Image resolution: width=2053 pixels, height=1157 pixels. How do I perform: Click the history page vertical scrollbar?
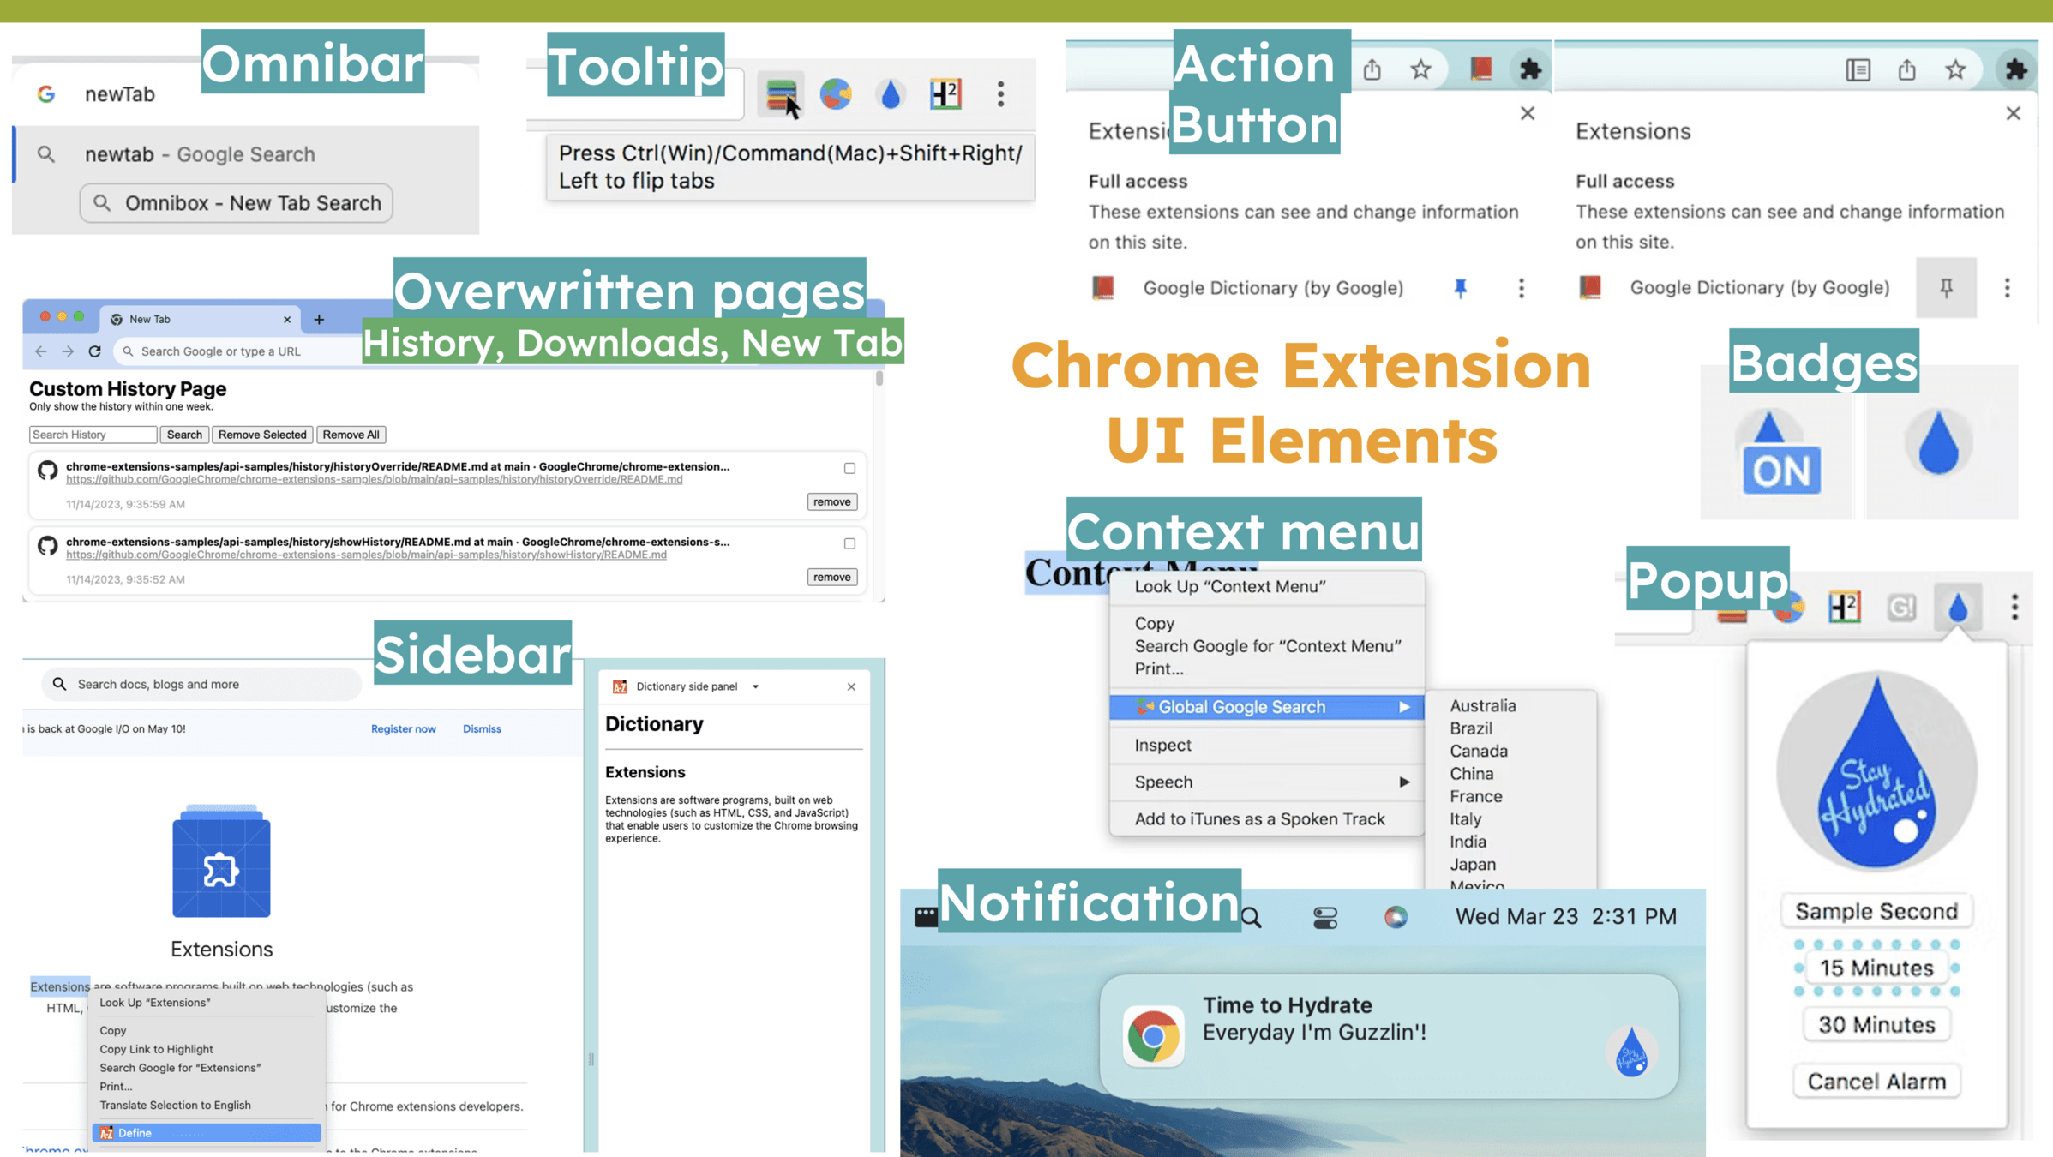(879, 379)
